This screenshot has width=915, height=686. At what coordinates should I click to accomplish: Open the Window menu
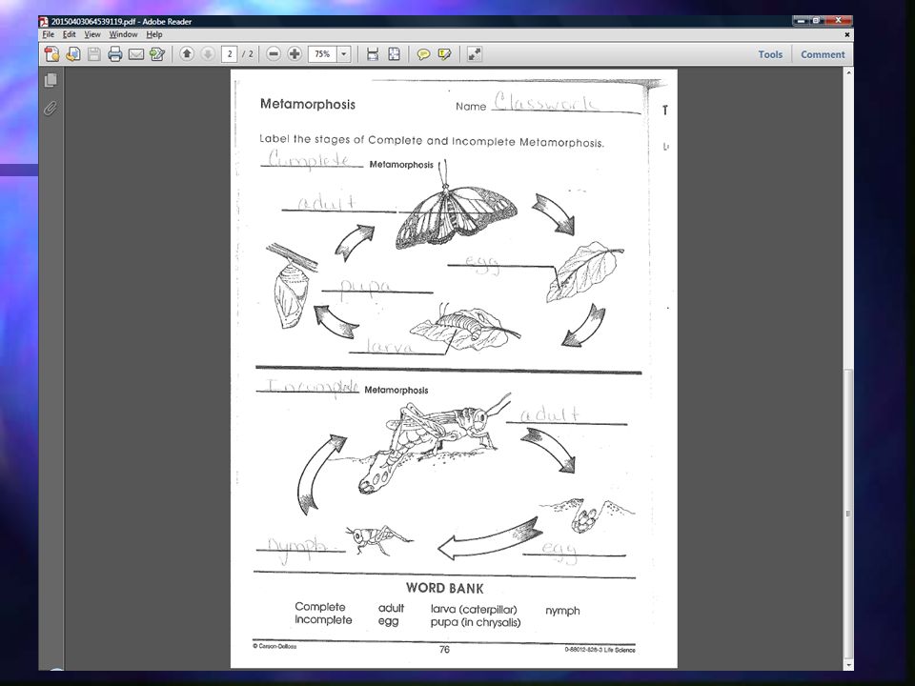pyautogui.click(x=123, y=34)
